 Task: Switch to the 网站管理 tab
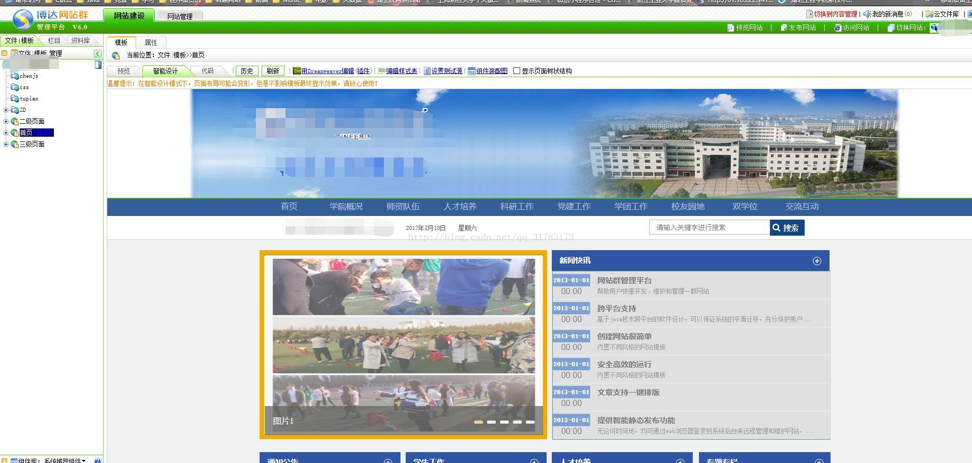180,17
